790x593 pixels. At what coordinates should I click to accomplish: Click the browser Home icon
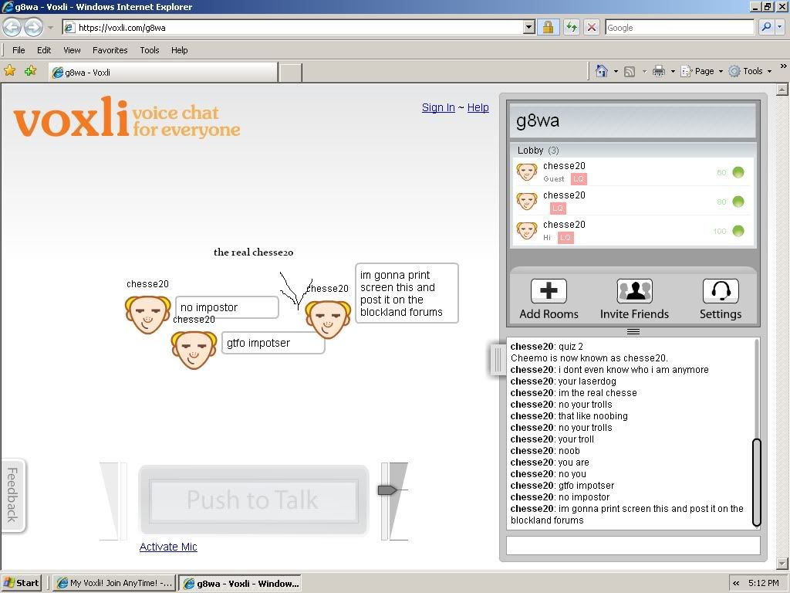(x=602, y=71)
